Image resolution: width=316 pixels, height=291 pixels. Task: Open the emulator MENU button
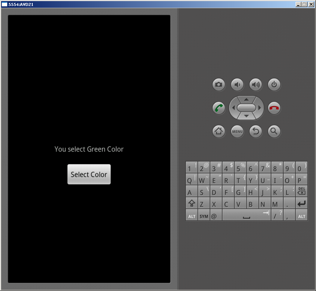pyautogui.click(x=237, y=131)
